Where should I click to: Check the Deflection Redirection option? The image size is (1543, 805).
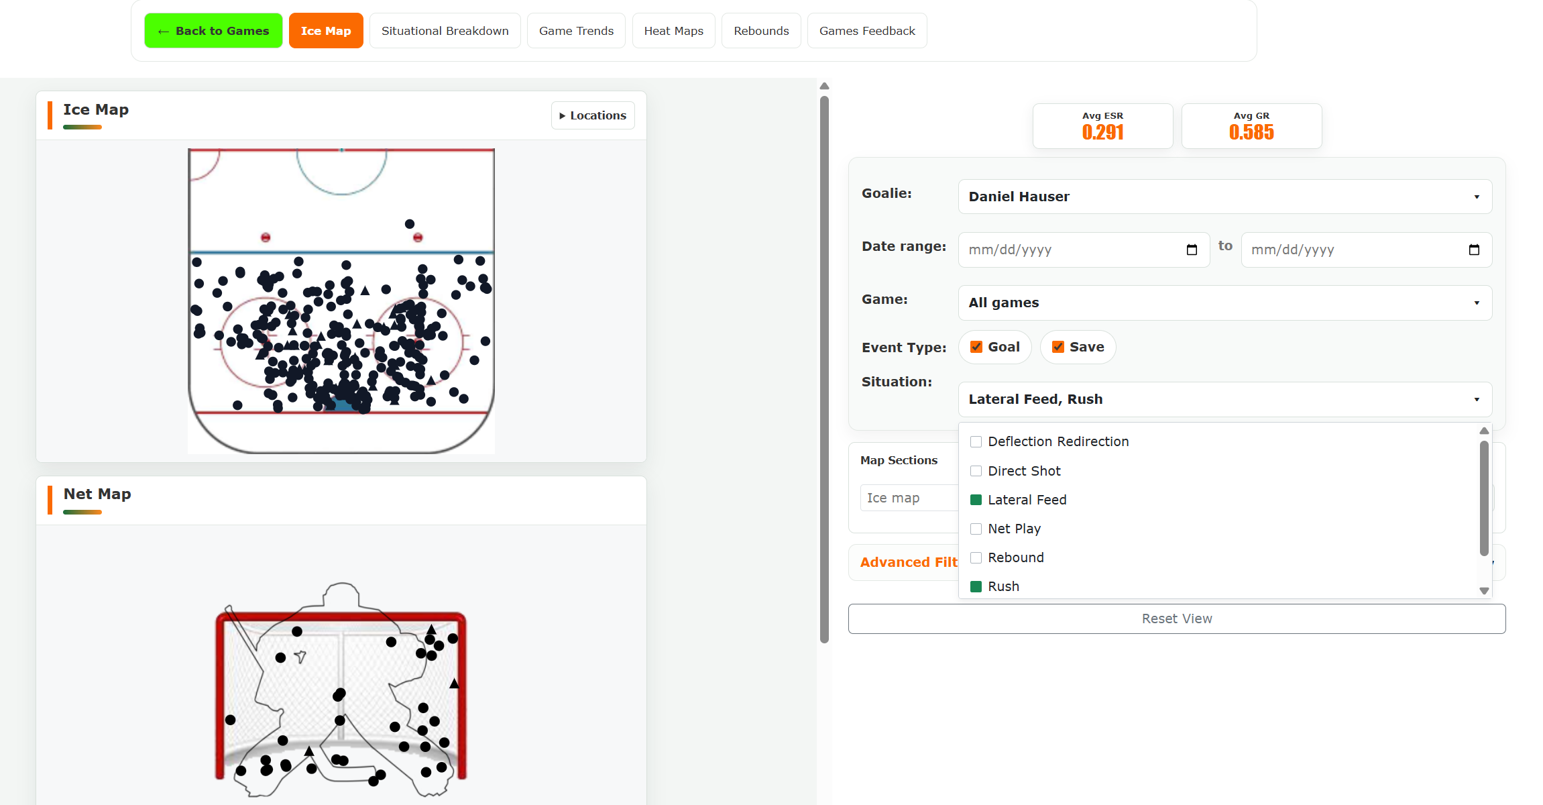click(976, 441)
